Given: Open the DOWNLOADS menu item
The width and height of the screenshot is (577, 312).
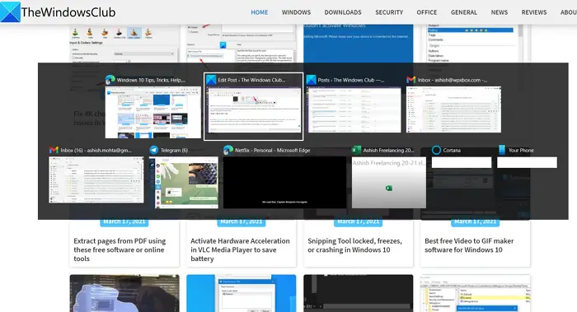Looking at the screenshot, I should 343,12.
